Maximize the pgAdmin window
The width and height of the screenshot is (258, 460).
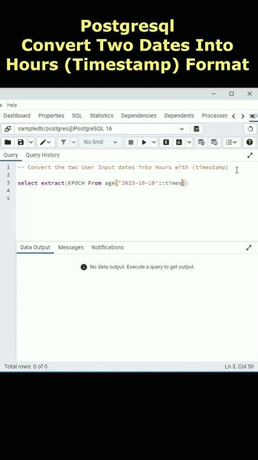[x=231, y=93]
